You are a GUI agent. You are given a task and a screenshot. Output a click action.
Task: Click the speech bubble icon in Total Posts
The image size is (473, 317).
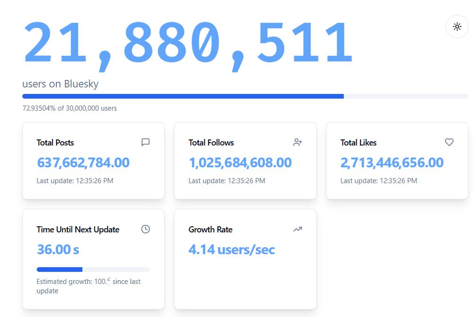coord(145,142)
